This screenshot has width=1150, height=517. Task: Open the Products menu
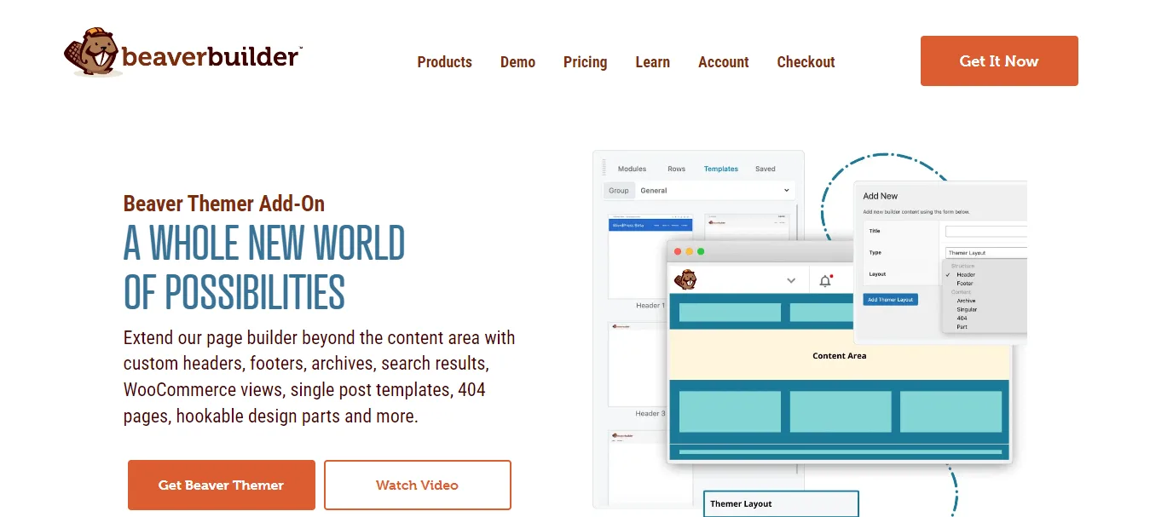pos(444,62)
